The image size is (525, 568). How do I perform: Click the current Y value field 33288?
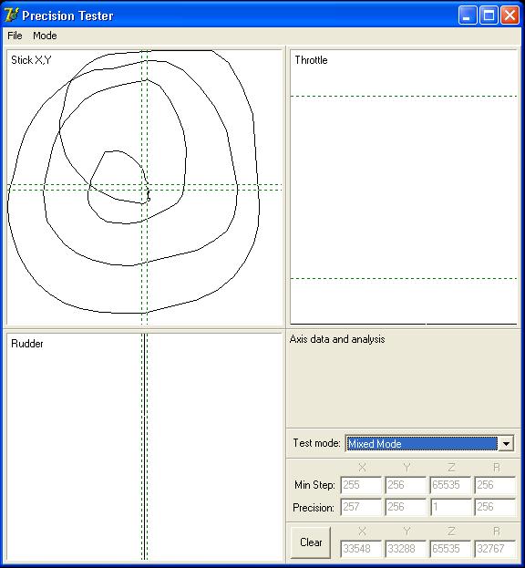pyautogui.click(x=406, y=549)
